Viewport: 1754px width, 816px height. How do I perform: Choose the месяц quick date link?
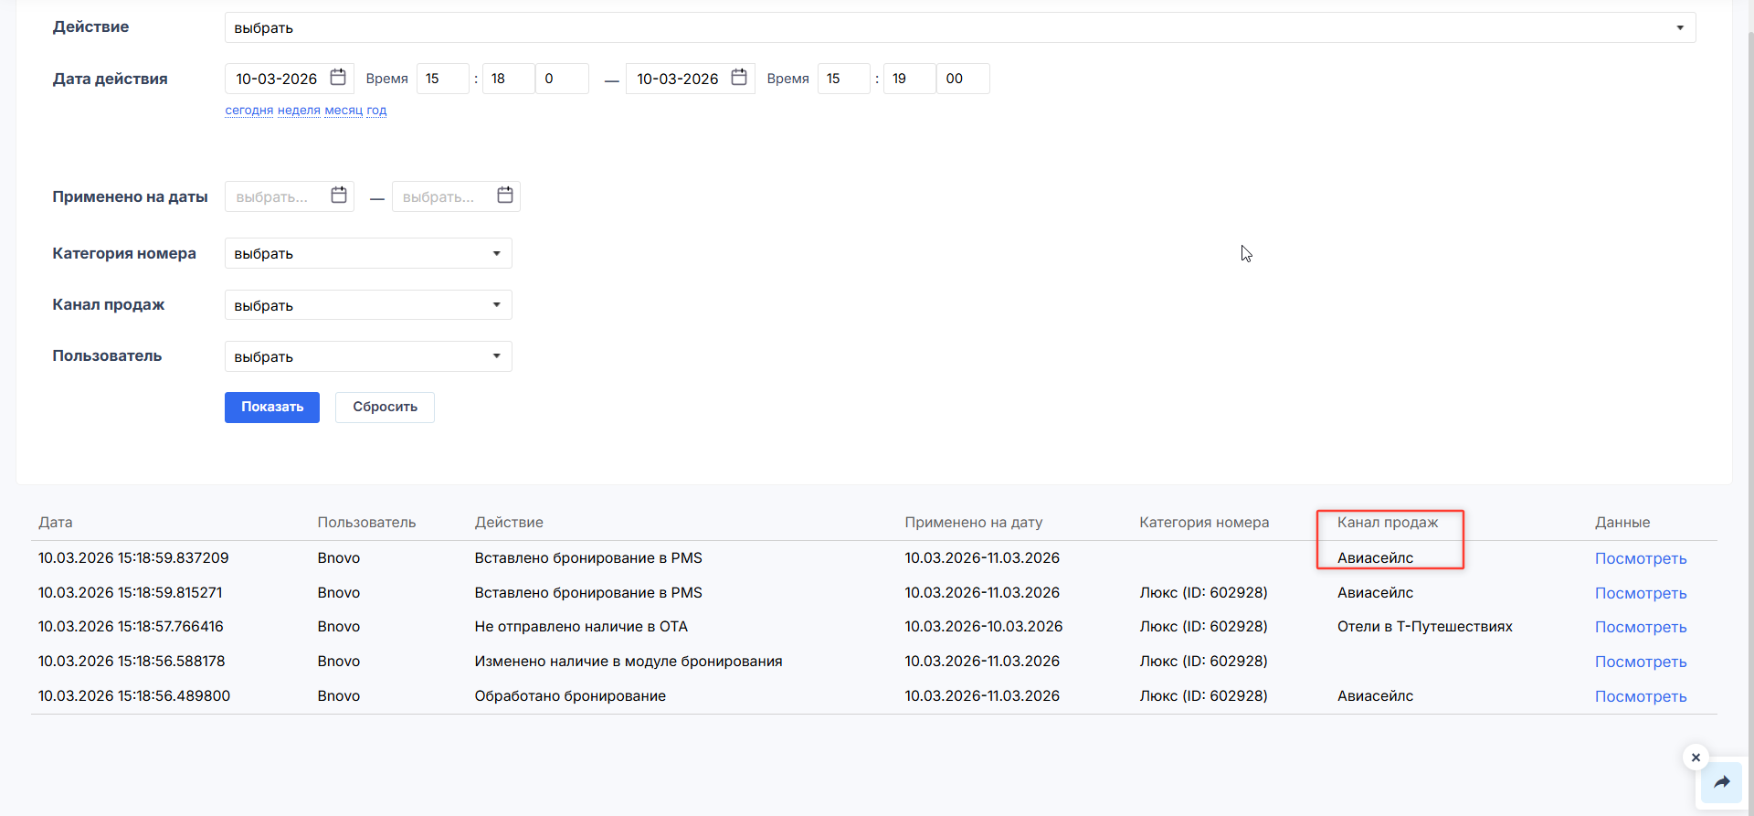tap(343, 111)
